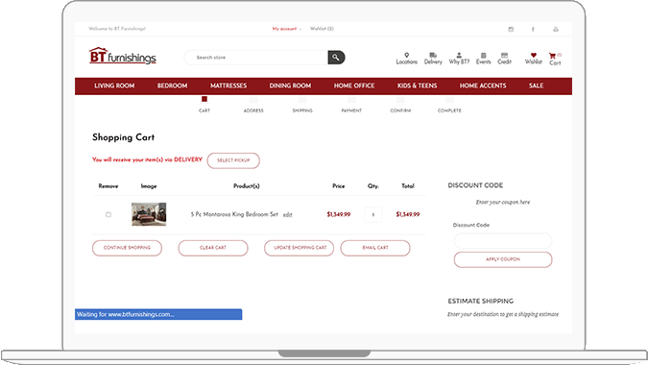Screen dimensions: 648x365
Task: Open the Bedroom menu
Action: pos(173,86)
